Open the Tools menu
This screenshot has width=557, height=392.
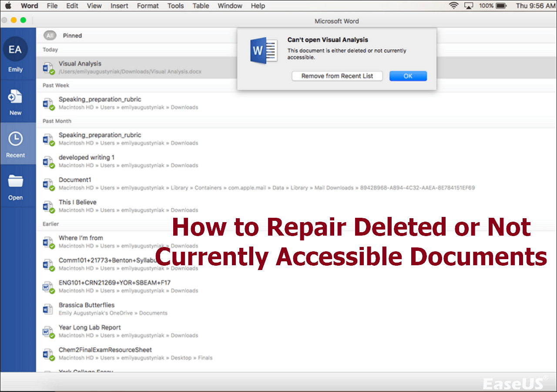click(176, 6)
